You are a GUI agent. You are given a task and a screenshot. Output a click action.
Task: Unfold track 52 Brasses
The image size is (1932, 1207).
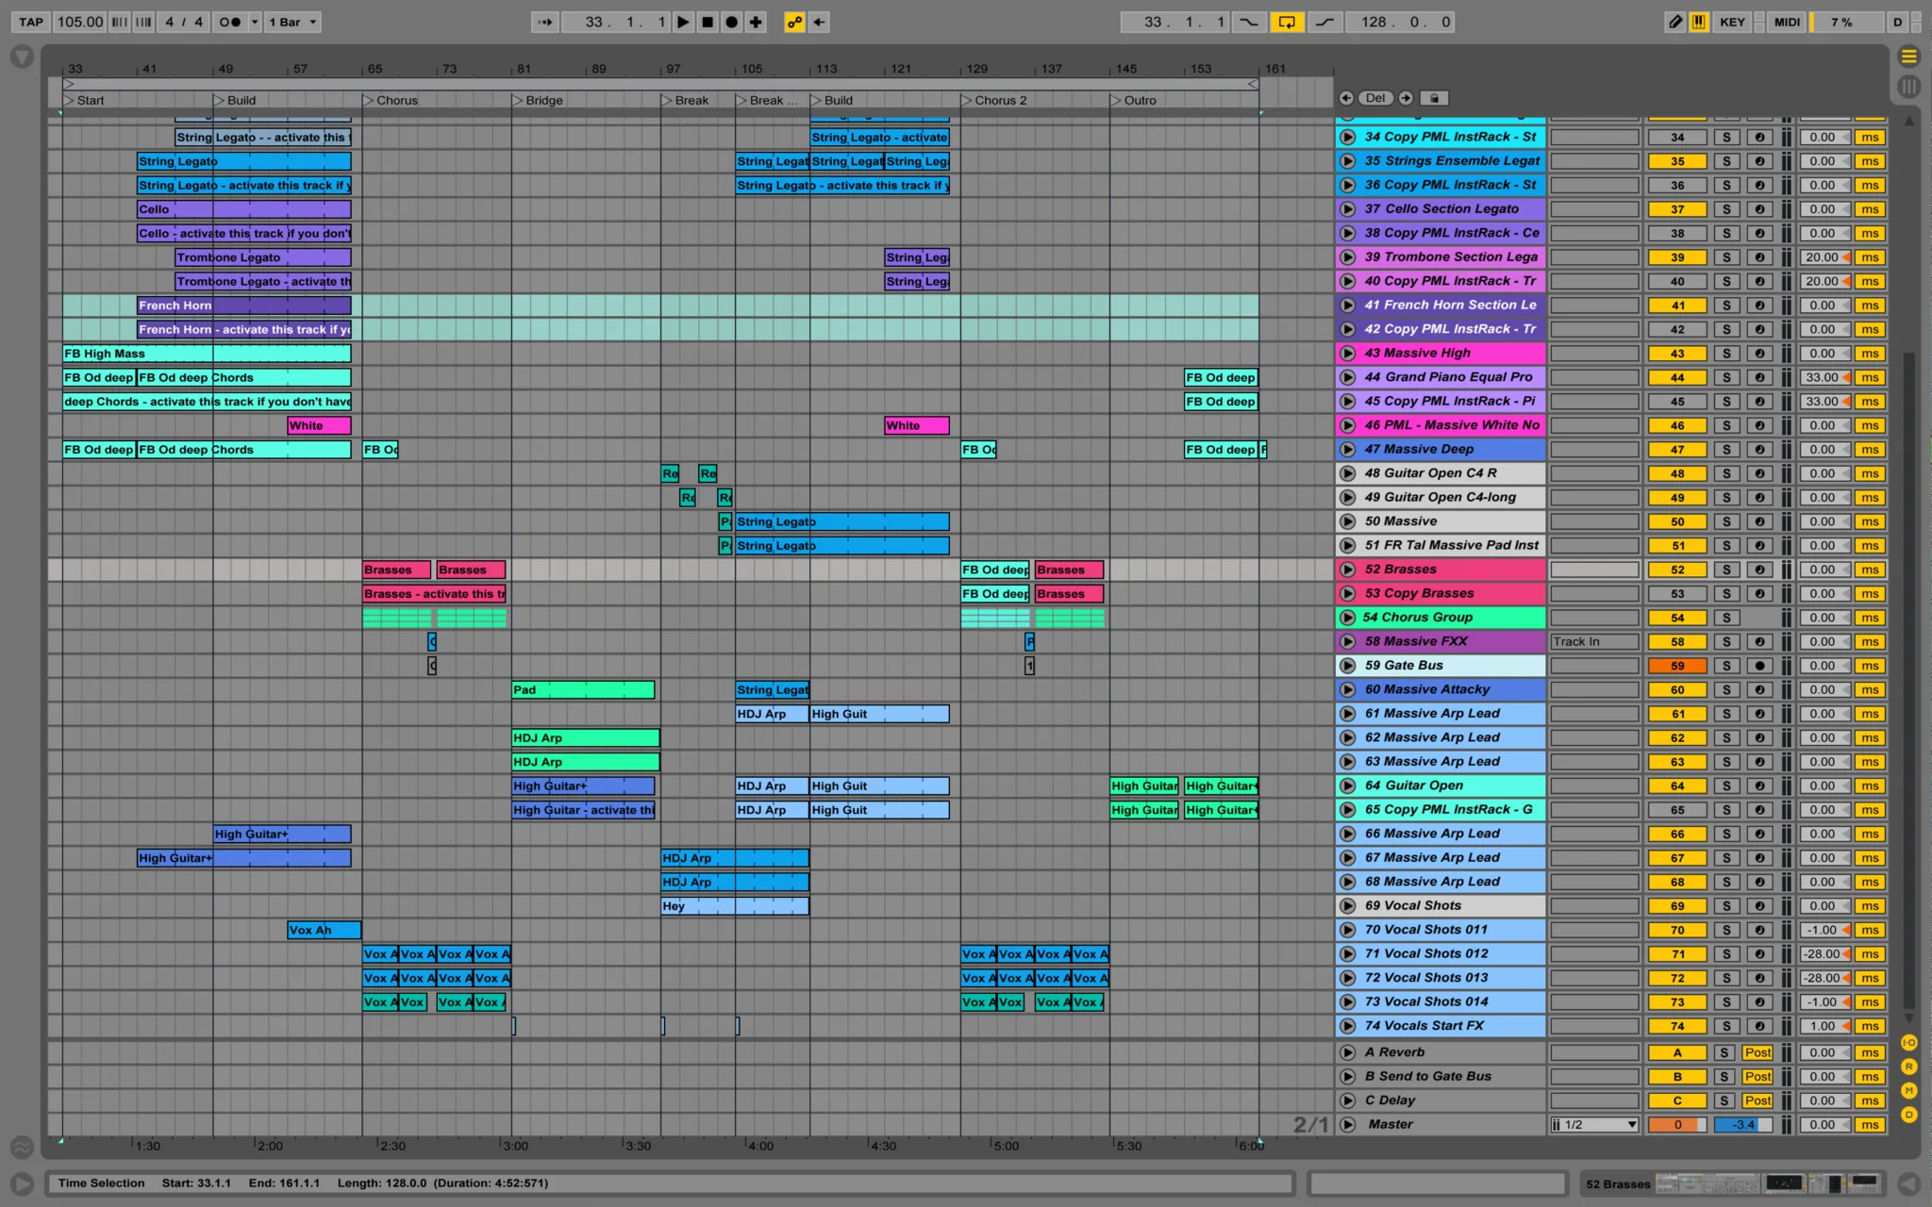(1348, 570)
